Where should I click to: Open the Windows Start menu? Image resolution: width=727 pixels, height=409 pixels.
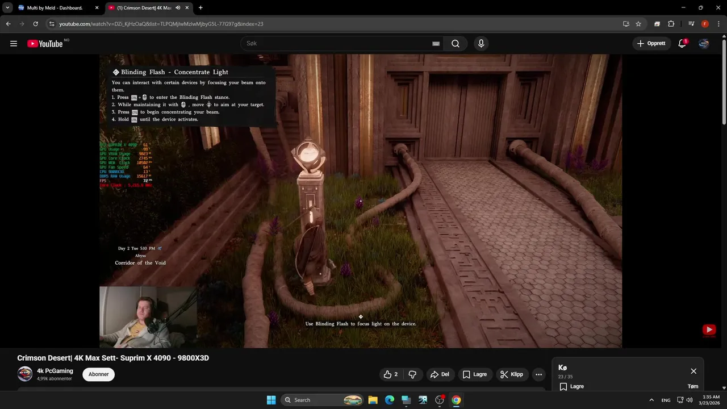point(271,400)
